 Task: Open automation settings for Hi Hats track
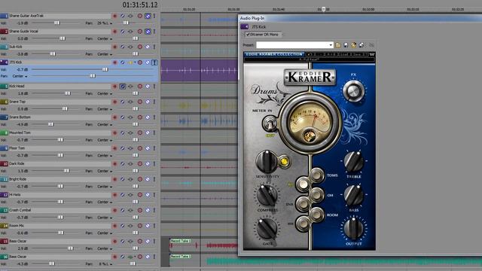(x=140, y=195)
